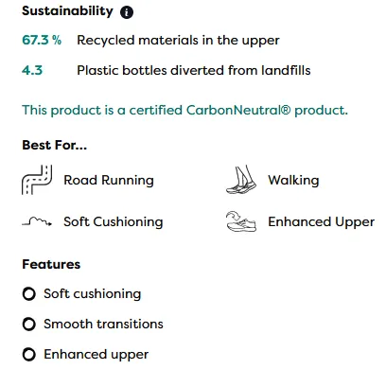Select the Enhanced upper circle bullet
Image resolution: width=386 pixels, height=369 pixels.
coord(29,354)
